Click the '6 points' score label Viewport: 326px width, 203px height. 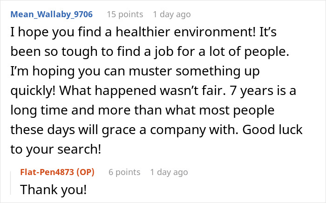coord(124,172)
